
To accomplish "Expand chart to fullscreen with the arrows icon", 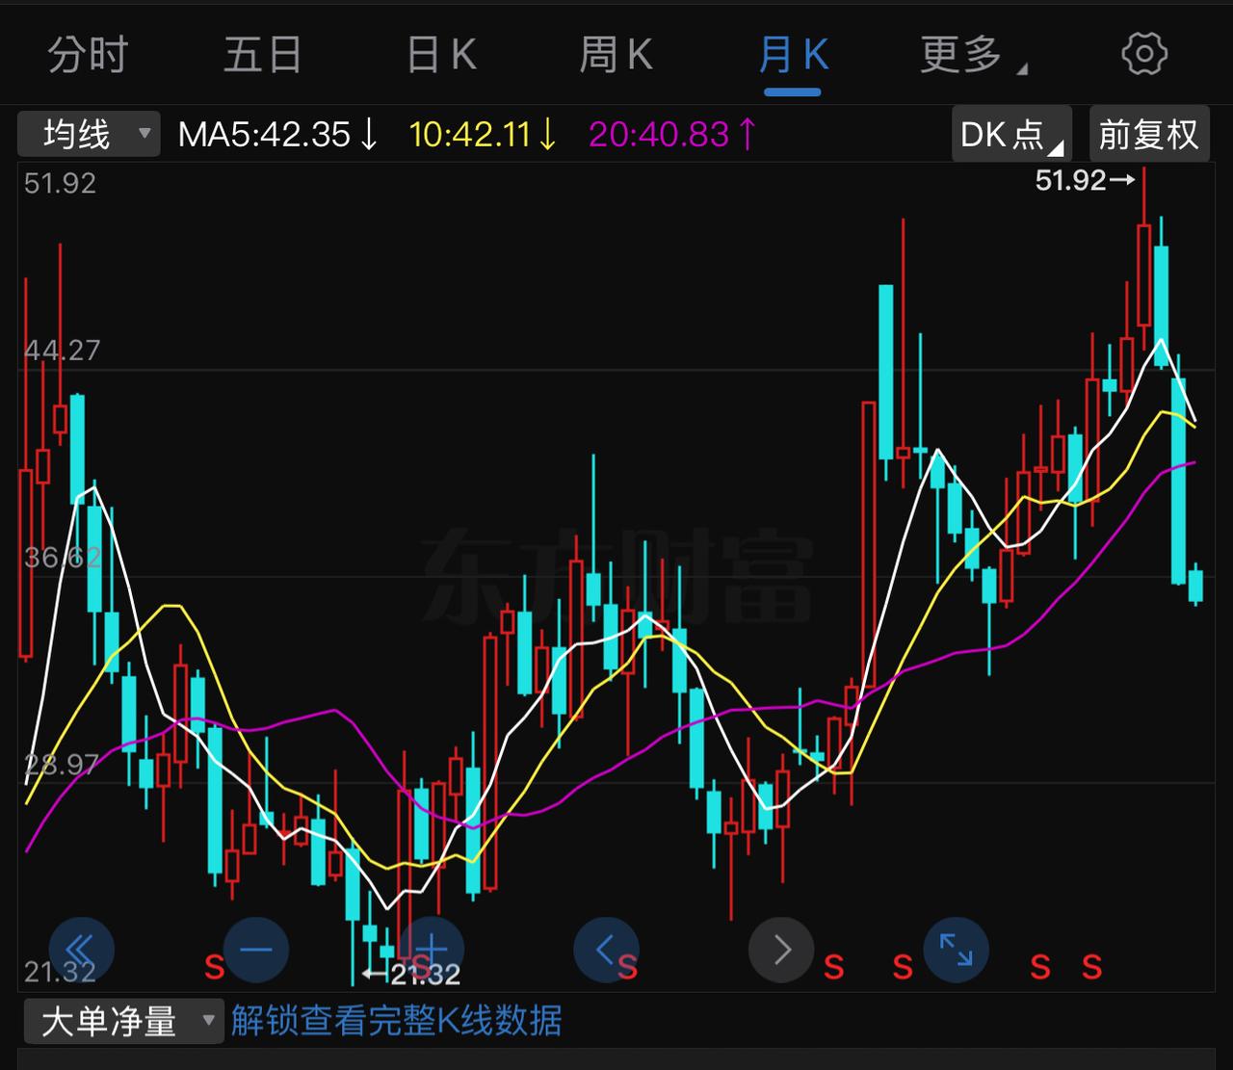I will point(956,951).
